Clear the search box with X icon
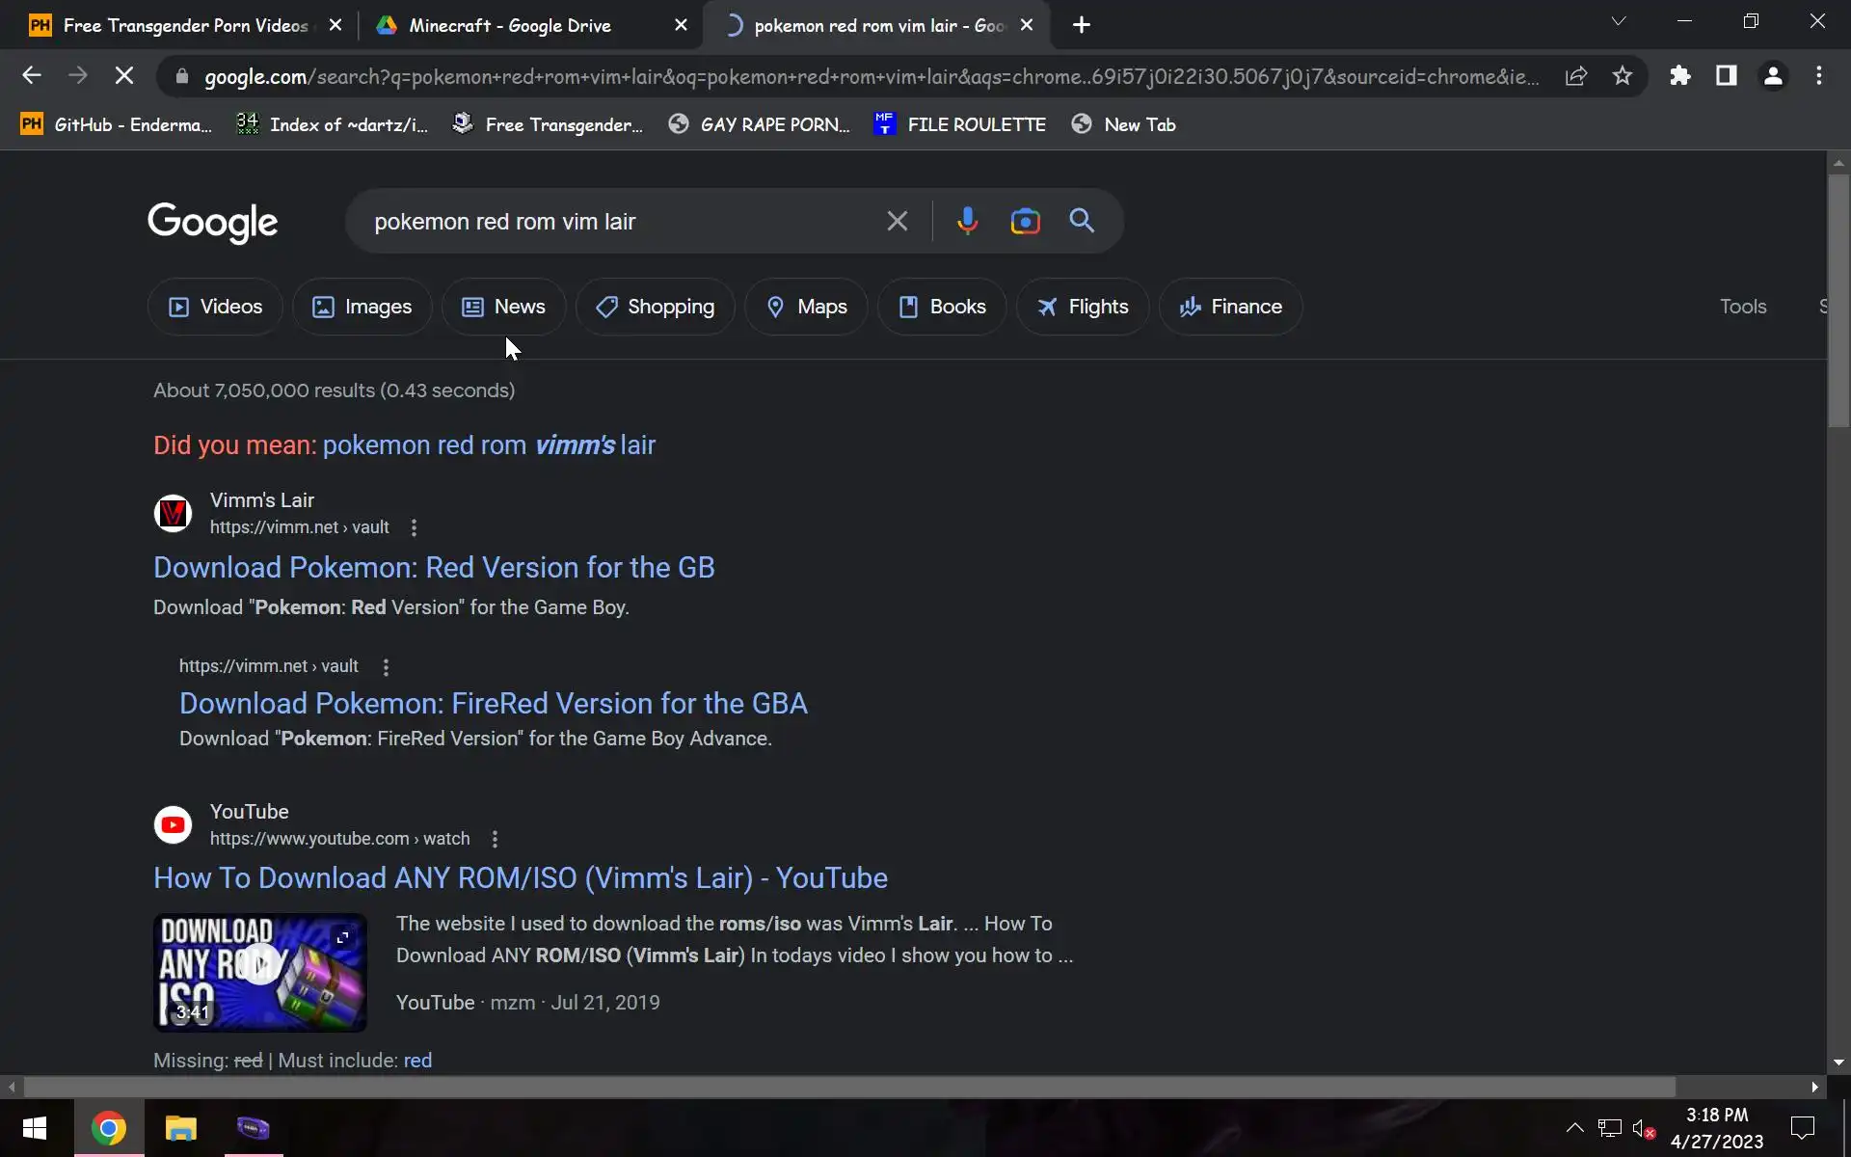The image size is (1851, 1157). [897, 221]
